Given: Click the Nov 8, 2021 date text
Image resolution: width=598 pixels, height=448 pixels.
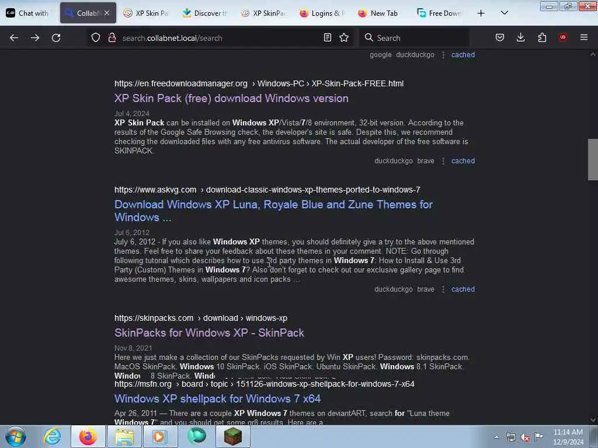Looking at the screenshot, I should (133, 348).
